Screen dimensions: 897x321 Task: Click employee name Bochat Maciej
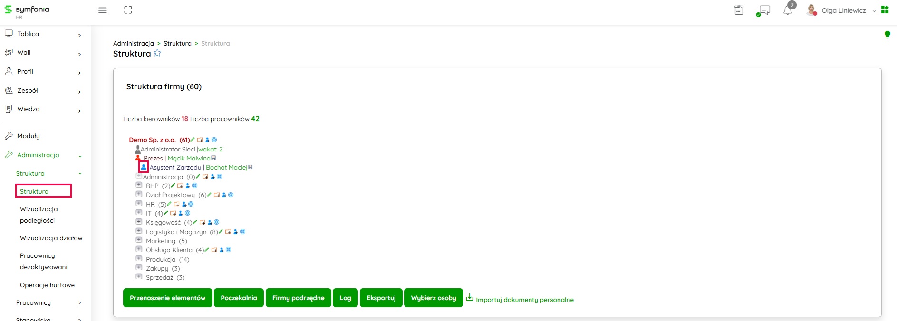pyautogui.click(x=226, y=167)
